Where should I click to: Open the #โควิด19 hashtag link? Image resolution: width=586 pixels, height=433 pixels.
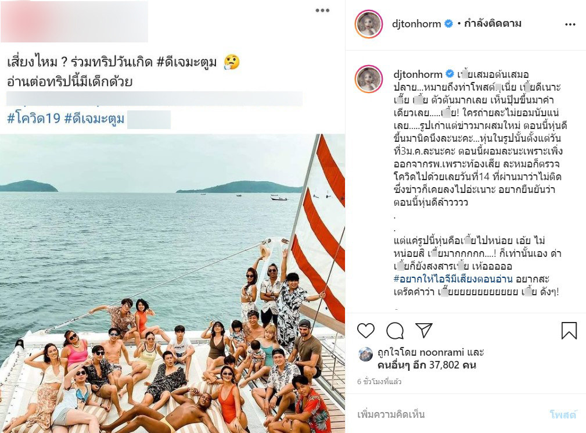tap(34, 118)
